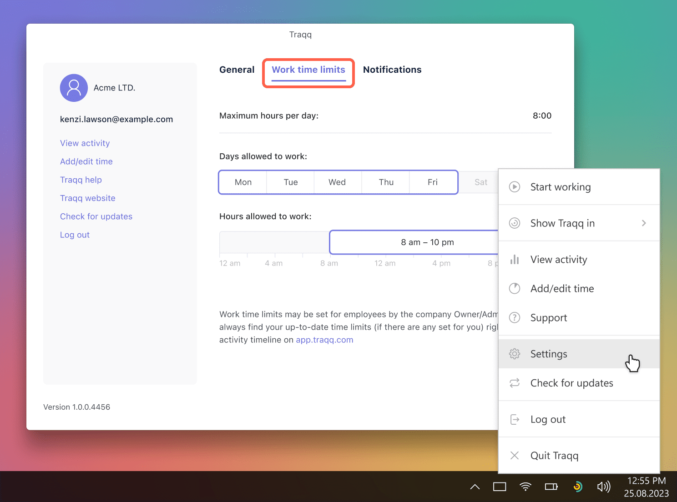Toggle Thu in days allowed to work
Image resolution: width=677 pixels, height=502 pixels.
pyautogui.click(x=386, y=182)
